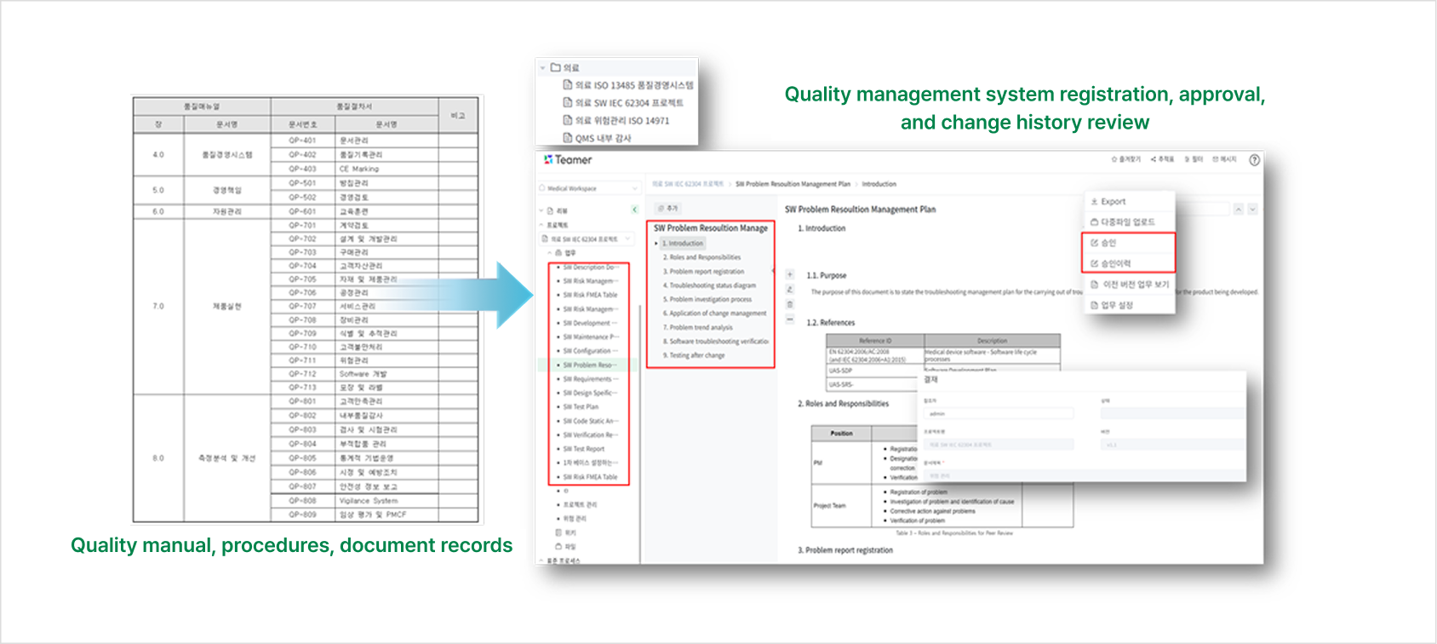
Task: Click the Teamer logo
Action: point(568,159)
